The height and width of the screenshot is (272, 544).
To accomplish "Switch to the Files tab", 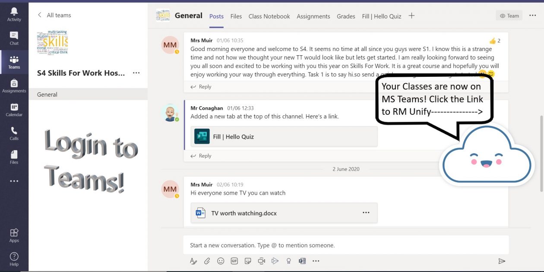I will coord(236,16).
